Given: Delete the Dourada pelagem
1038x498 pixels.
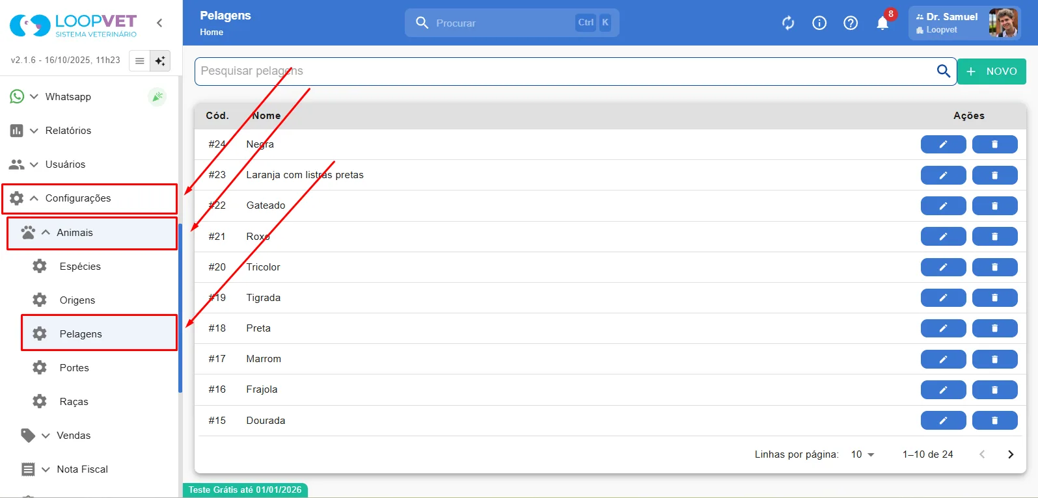Looking at the screenshot, I should tap(994, 421).
